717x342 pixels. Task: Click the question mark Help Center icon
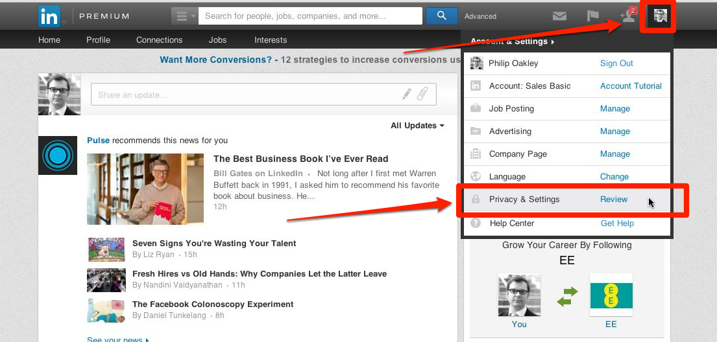[x=476, y=223]
